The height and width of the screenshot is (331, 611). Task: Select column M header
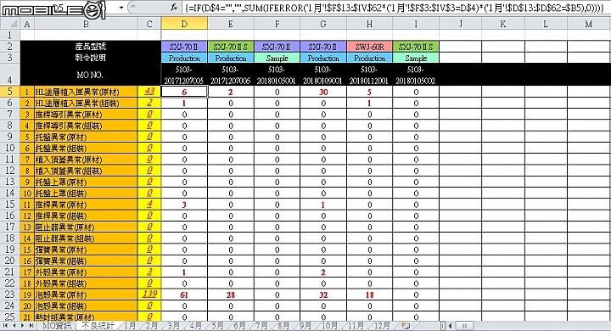point(588,24)
